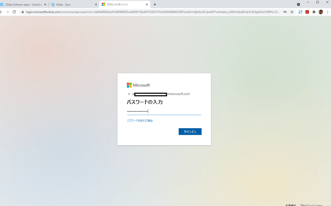331x206 pixels.
Task: Reload the current page
Action: tap(14, 12)
